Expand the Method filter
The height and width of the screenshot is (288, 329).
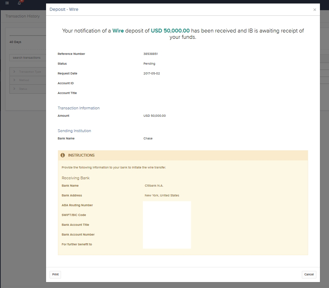point(28,80)
